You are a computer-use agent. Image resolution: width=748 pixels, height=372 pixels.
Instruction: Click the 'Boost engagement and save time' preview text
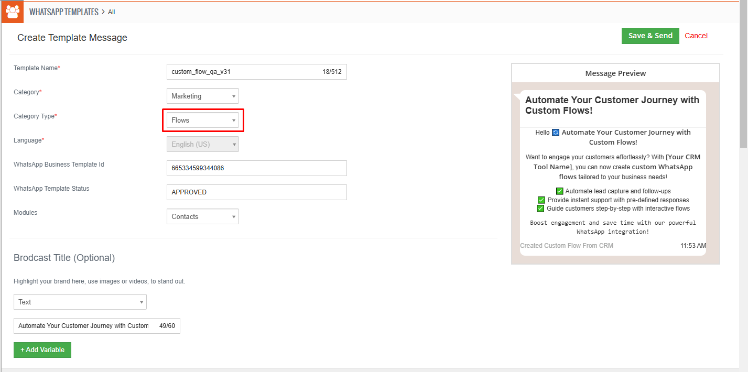click(x=613, y=227)
